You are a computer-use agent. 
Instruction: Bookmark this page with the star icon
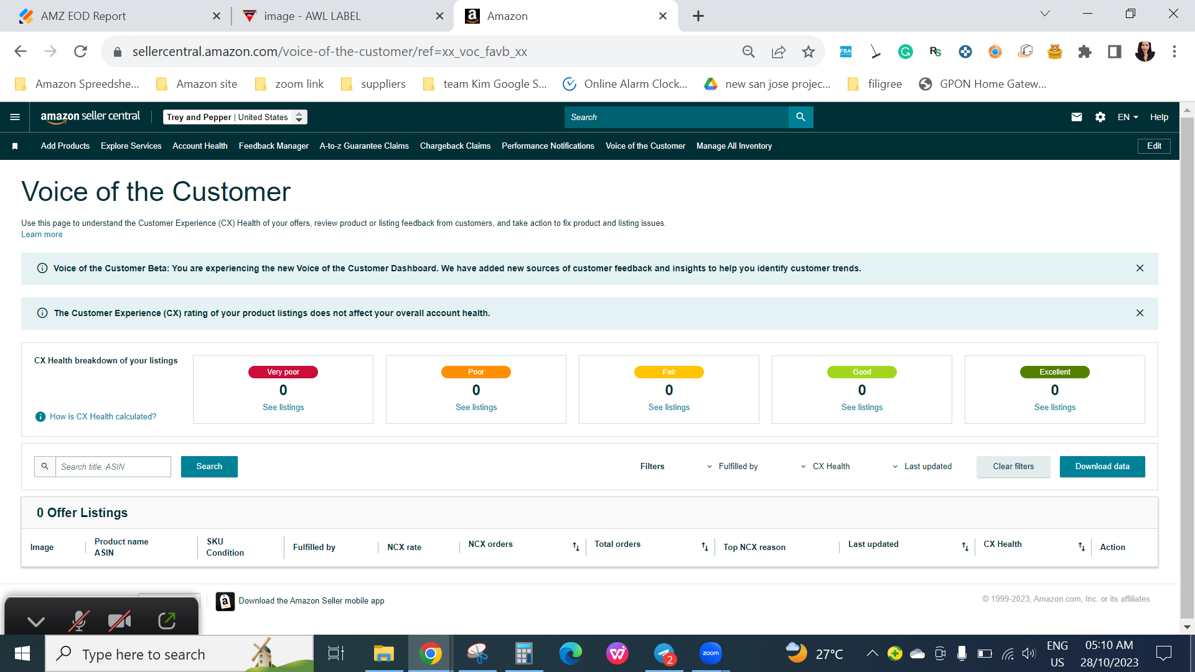coord(808,52)
